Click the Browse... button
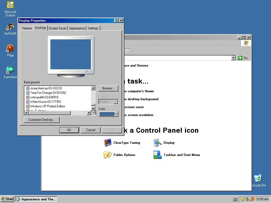Viewport: 271px width, 203px height. coord(108,88)
